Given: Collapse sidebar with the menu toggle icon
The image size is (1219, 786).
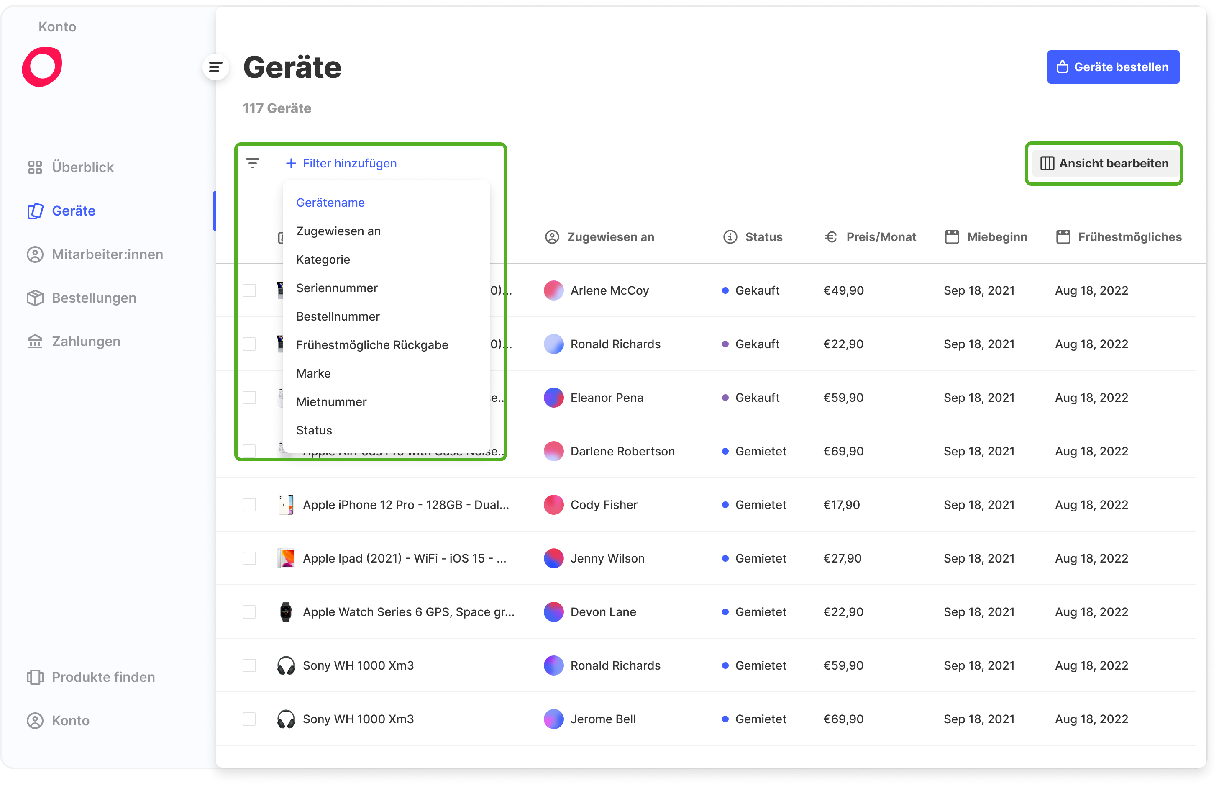Looking at the screenshot, I should click(216, 67).
